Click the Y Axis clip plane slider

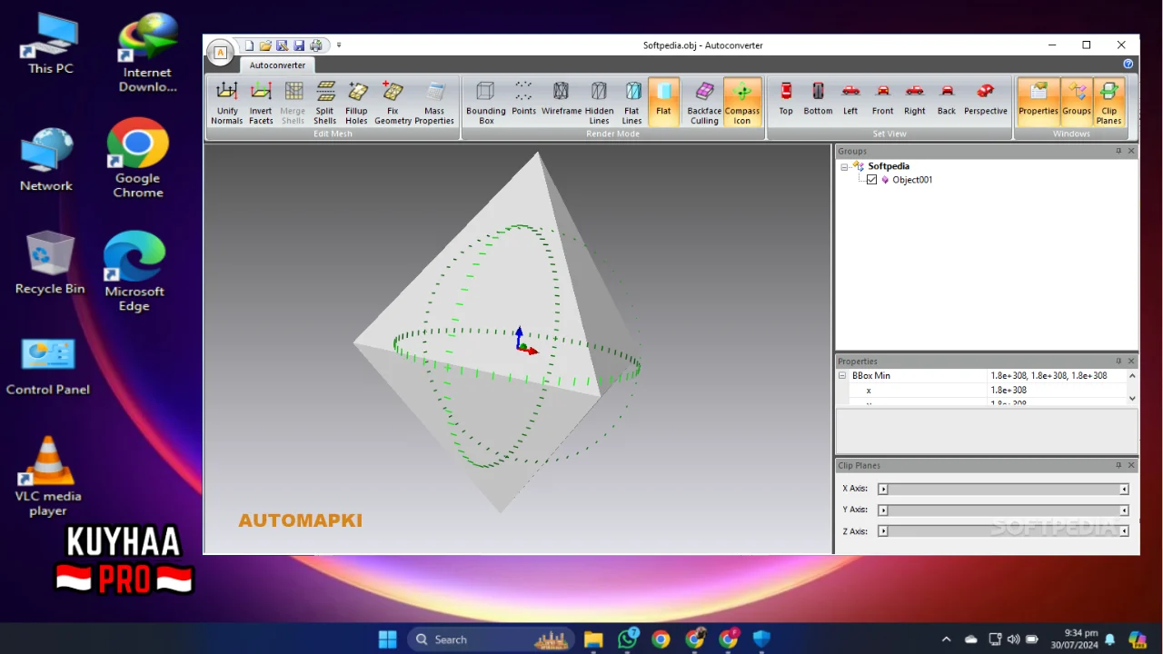pyautogui.click(x=1003, y=510)
